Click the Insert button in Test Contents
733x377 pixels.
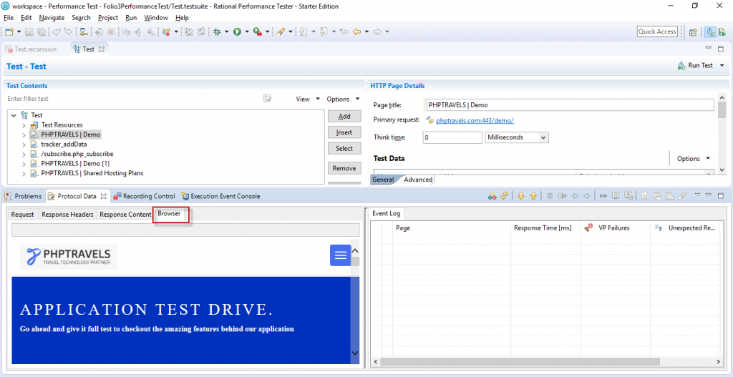[344, 132]
